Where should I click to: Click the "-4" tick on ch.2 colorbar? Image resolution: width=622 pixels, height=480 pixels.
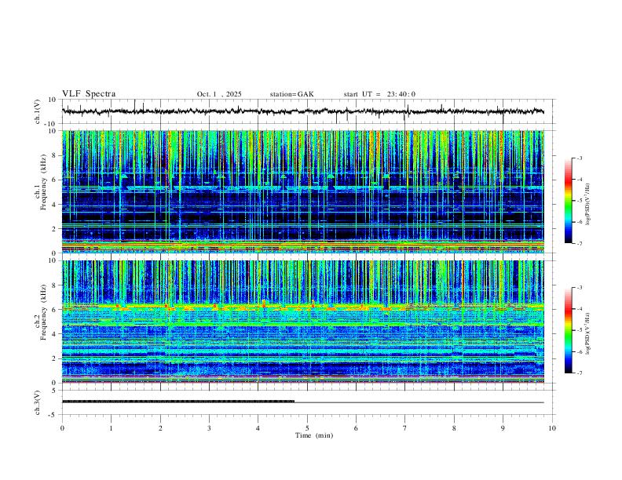(580, 309)
